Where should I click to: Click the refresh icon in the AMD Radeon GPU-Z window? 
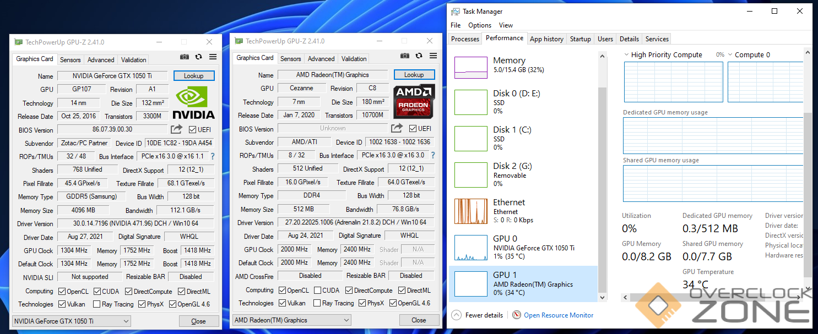[419, 56]
